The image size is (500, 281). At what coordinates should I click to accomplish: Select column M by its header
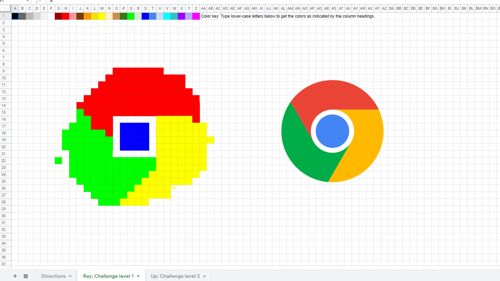[x=102, y=8]
